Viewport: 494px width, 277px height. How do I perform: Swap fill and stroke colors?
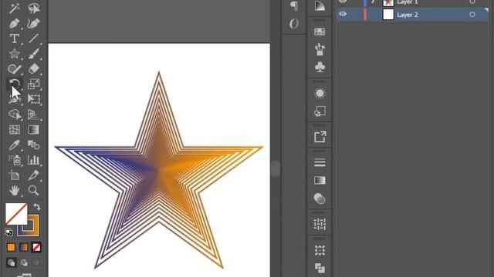pyautogui.click(x=37, y=207)
